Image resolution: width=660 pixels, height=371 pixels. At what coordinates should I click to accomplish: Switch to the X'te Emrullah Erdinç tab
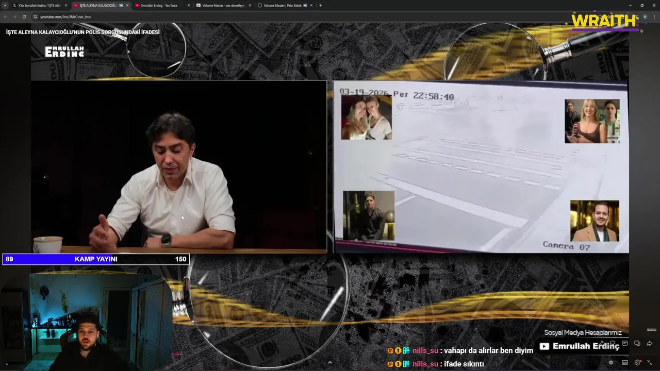tap(40, 5)
